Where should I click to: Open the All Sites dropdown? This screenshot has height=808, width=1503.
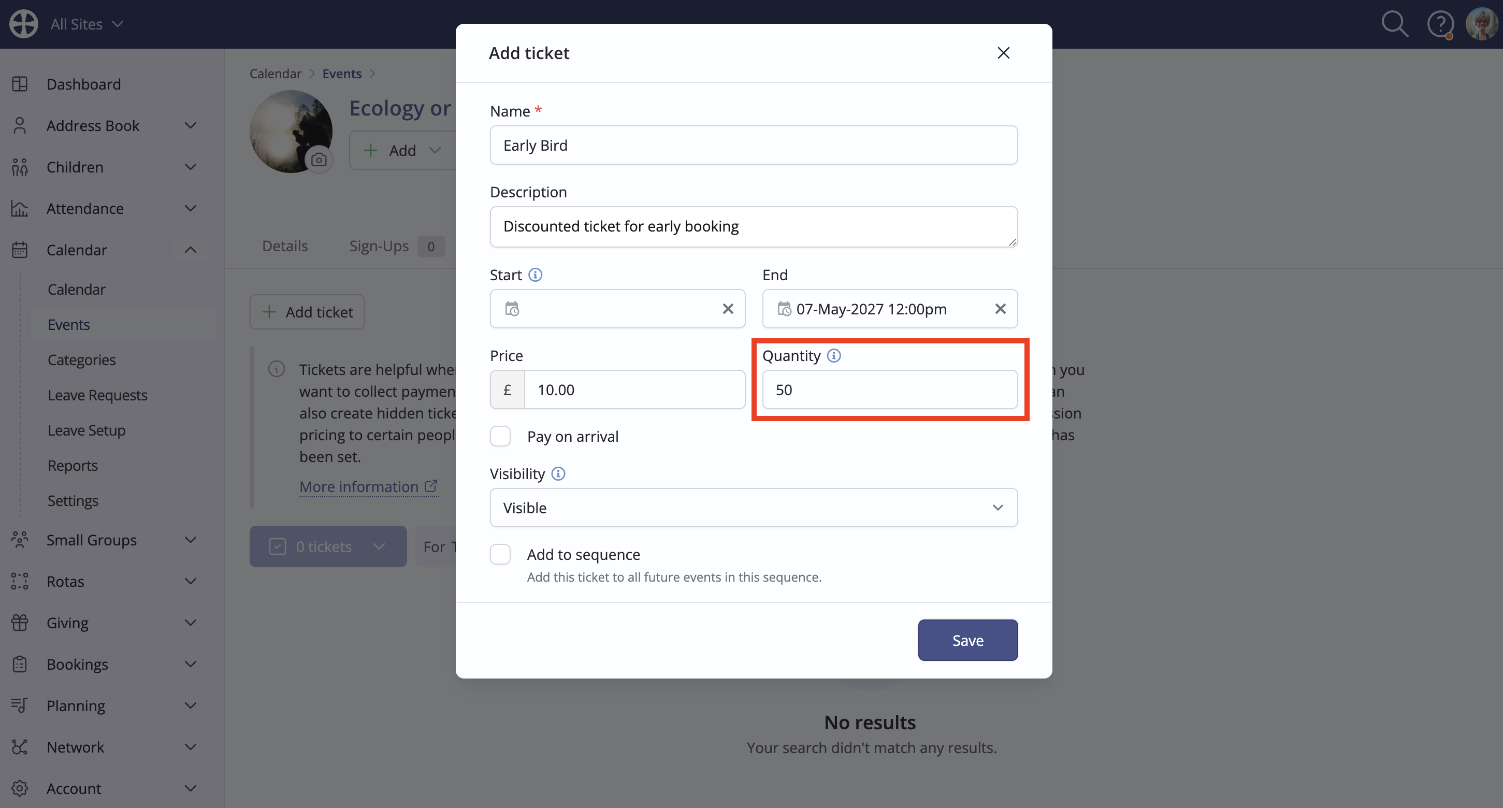86,24
